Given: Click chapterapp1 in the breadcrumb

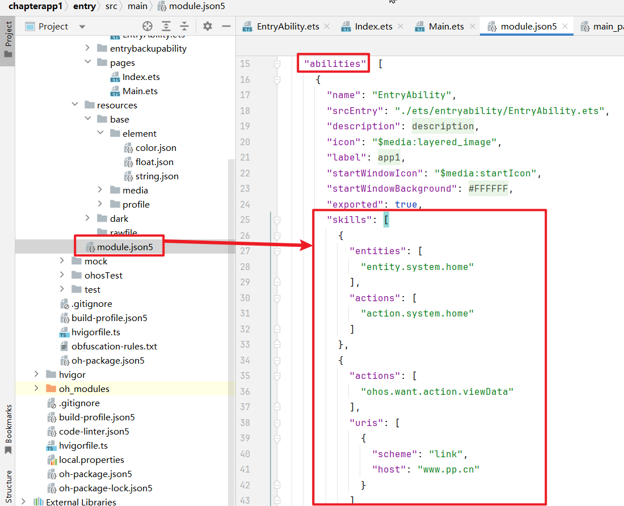Looking at the screenshot, I should coord(35,6).
